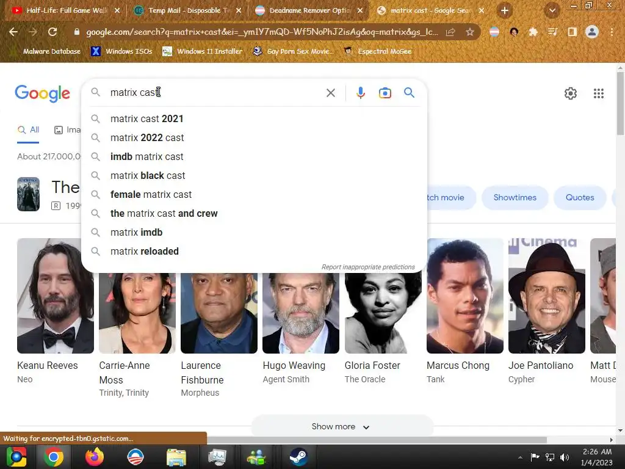Open the extensions puzzle piece menu
The height and width of the screenshot is (469, 625).
(533, 32)
